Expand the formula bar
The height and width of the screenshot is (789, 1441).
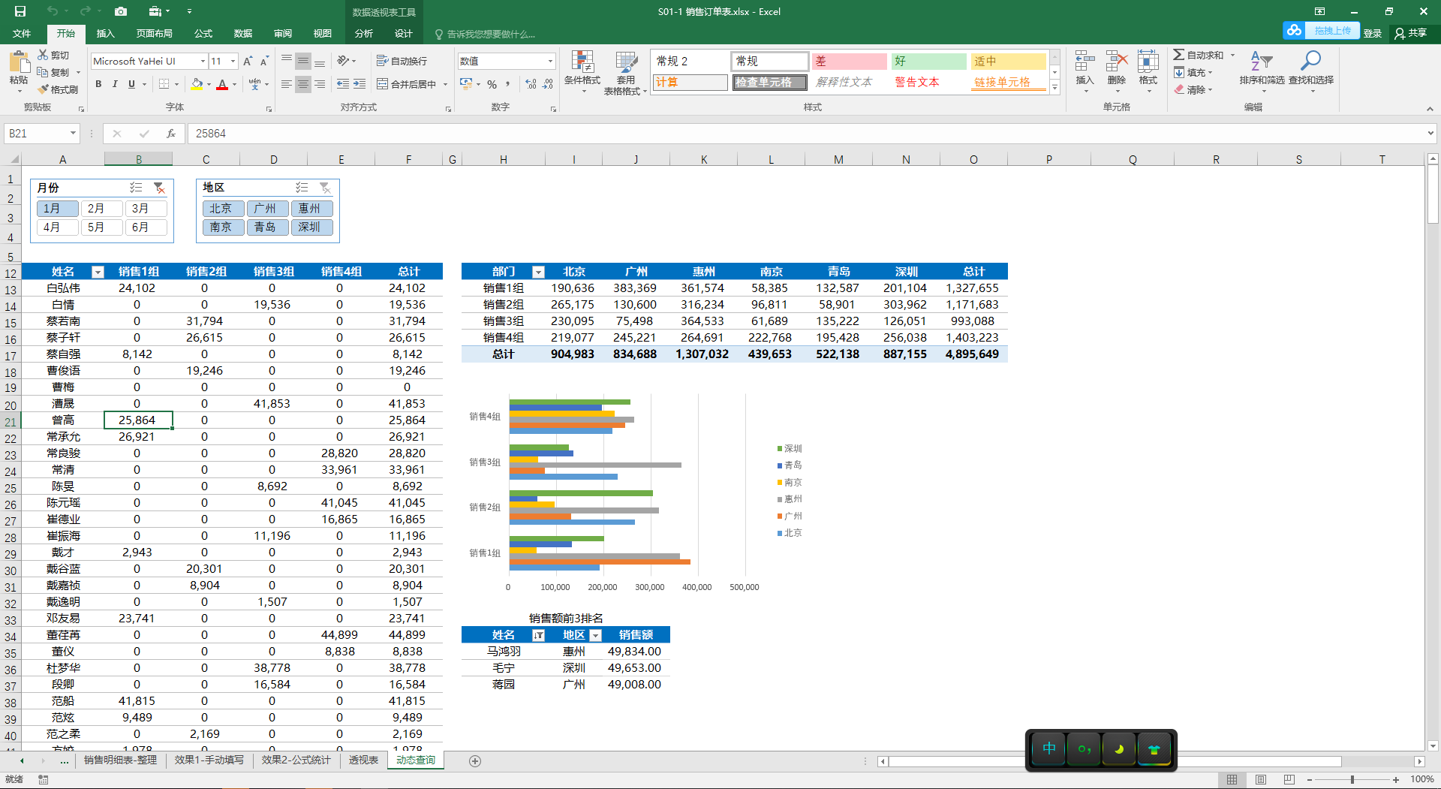pos(1430,134)
